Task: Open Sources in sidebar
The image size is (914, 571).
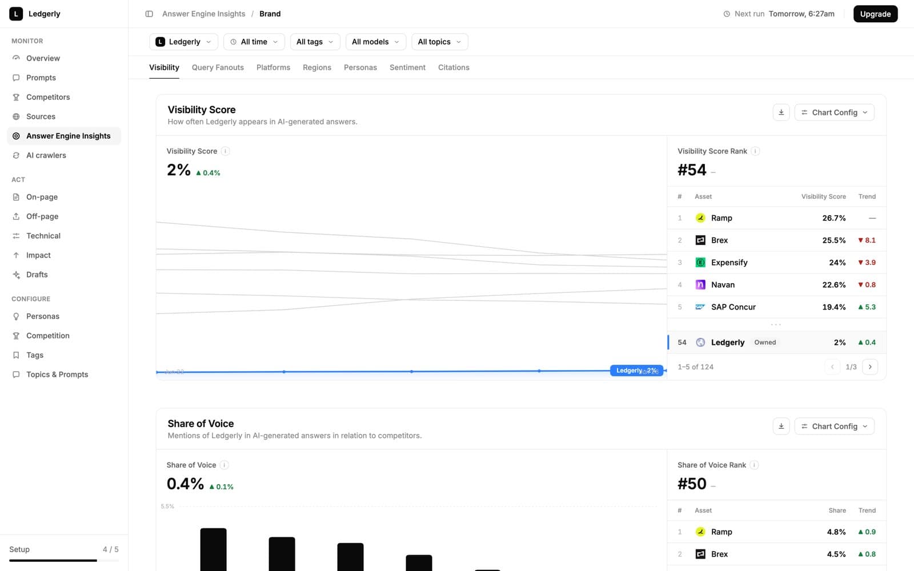Action: [63, 116]
